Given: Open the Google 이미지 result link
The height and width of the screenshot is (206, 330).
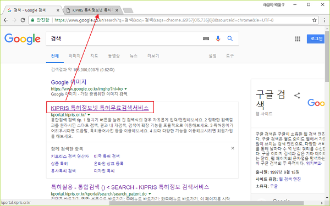Looking at the screenshot, I should pyautogui.click(x=69, y=82).
